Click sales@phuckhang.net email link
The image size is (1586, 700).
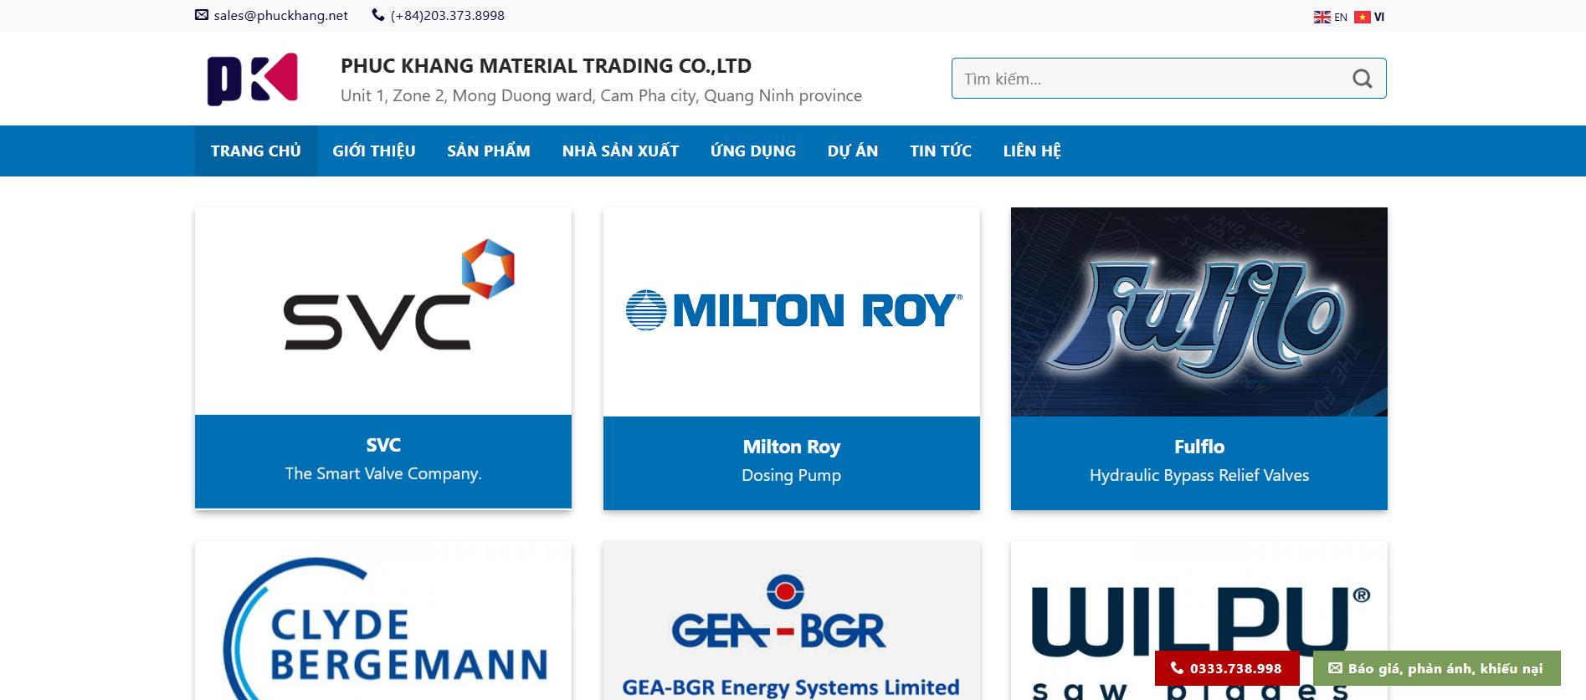click(280, 15)
